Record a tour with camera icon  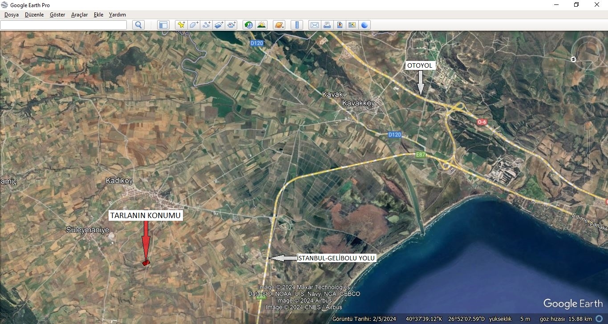click(x=232, y=25)
